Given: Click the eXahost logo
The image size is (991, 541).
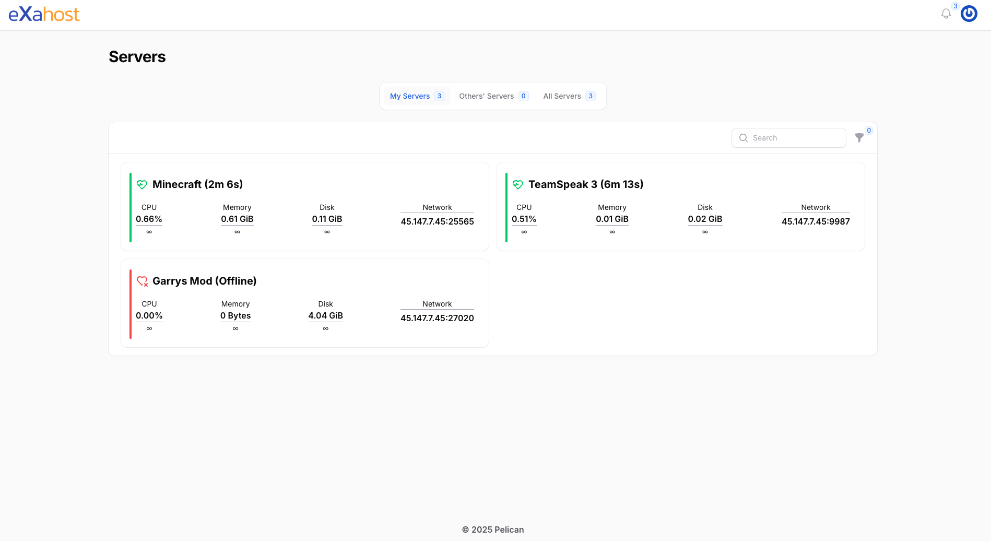Looking at the screenshot, I should (44, 15).
